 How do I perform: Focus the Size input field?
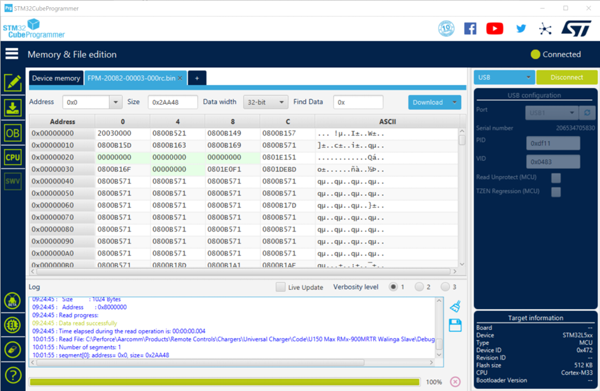click(x=173, y=102)
